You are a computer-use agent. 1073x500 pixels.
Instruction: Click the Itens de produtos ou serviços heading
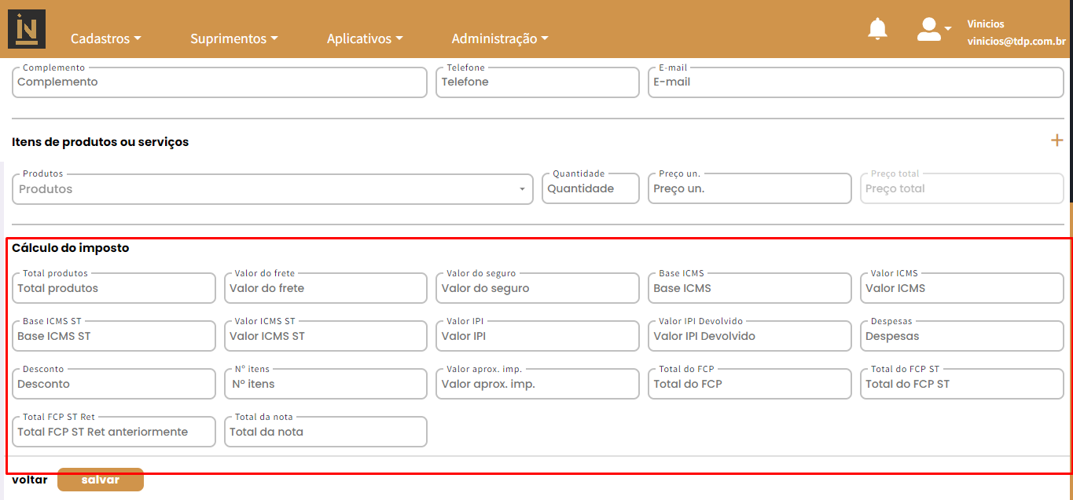tap(101, 142)
